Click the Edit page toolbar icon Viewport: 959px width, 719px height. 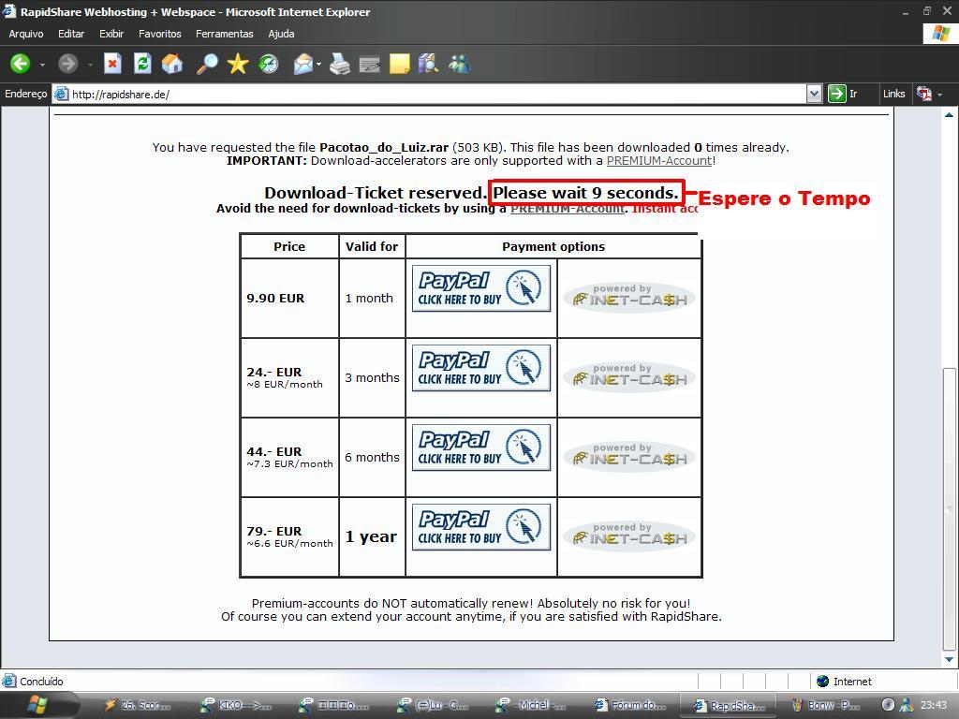click(369, 64)
